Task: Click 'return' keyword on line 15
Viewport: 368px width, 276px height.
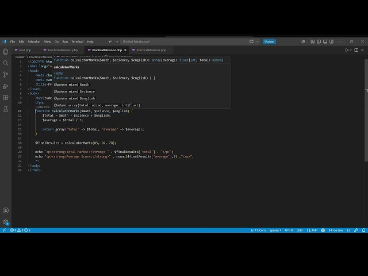Action: [x=48, y=129]
